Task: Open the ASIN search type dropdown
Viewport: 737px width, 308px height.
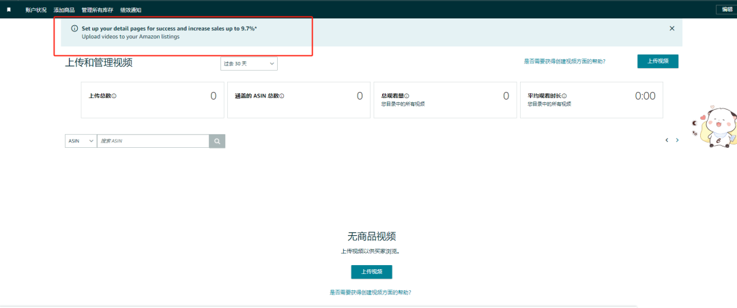Action: click(x=81, y=141)
